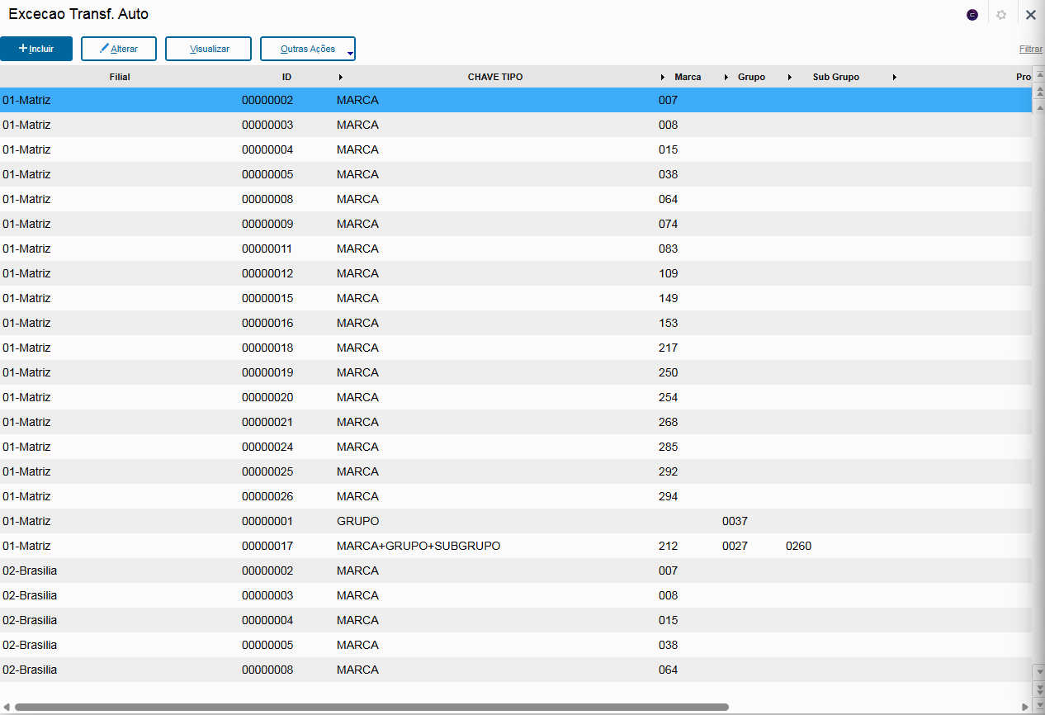The image size is (1045, 715).
Task: Close the Excecao Transf. Auto window
Action: [x=1031, y=15]
